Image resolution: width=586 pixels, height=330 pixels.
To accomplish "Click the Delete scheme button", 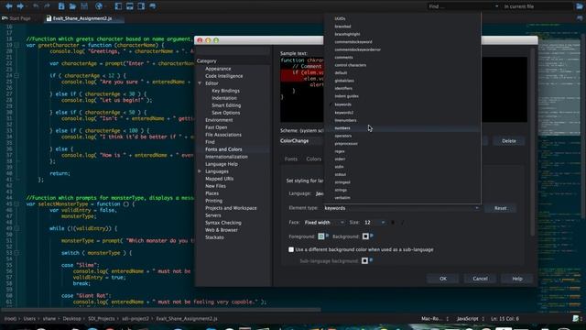I will (x=509, y=140).
